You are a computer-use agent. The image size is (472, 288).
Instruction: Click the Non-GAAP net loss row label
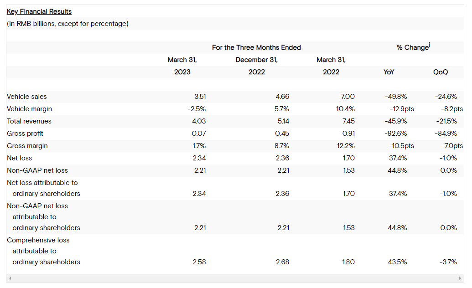point(37,170)
